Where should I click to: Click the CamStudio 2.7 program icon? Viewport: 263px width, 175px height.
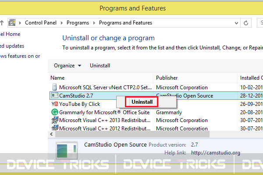coord(55,95)
